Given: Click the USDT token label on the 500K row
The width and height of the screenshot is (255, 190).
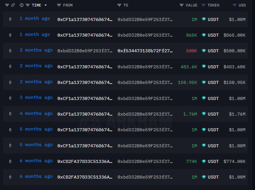Looking at the screenshot, I should pos(213,51).
